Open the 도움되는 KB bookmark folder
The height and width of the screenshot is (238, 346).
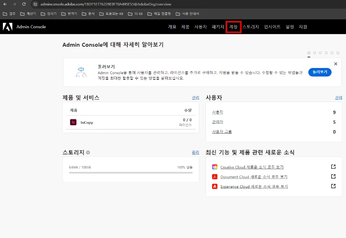[111, 14]
